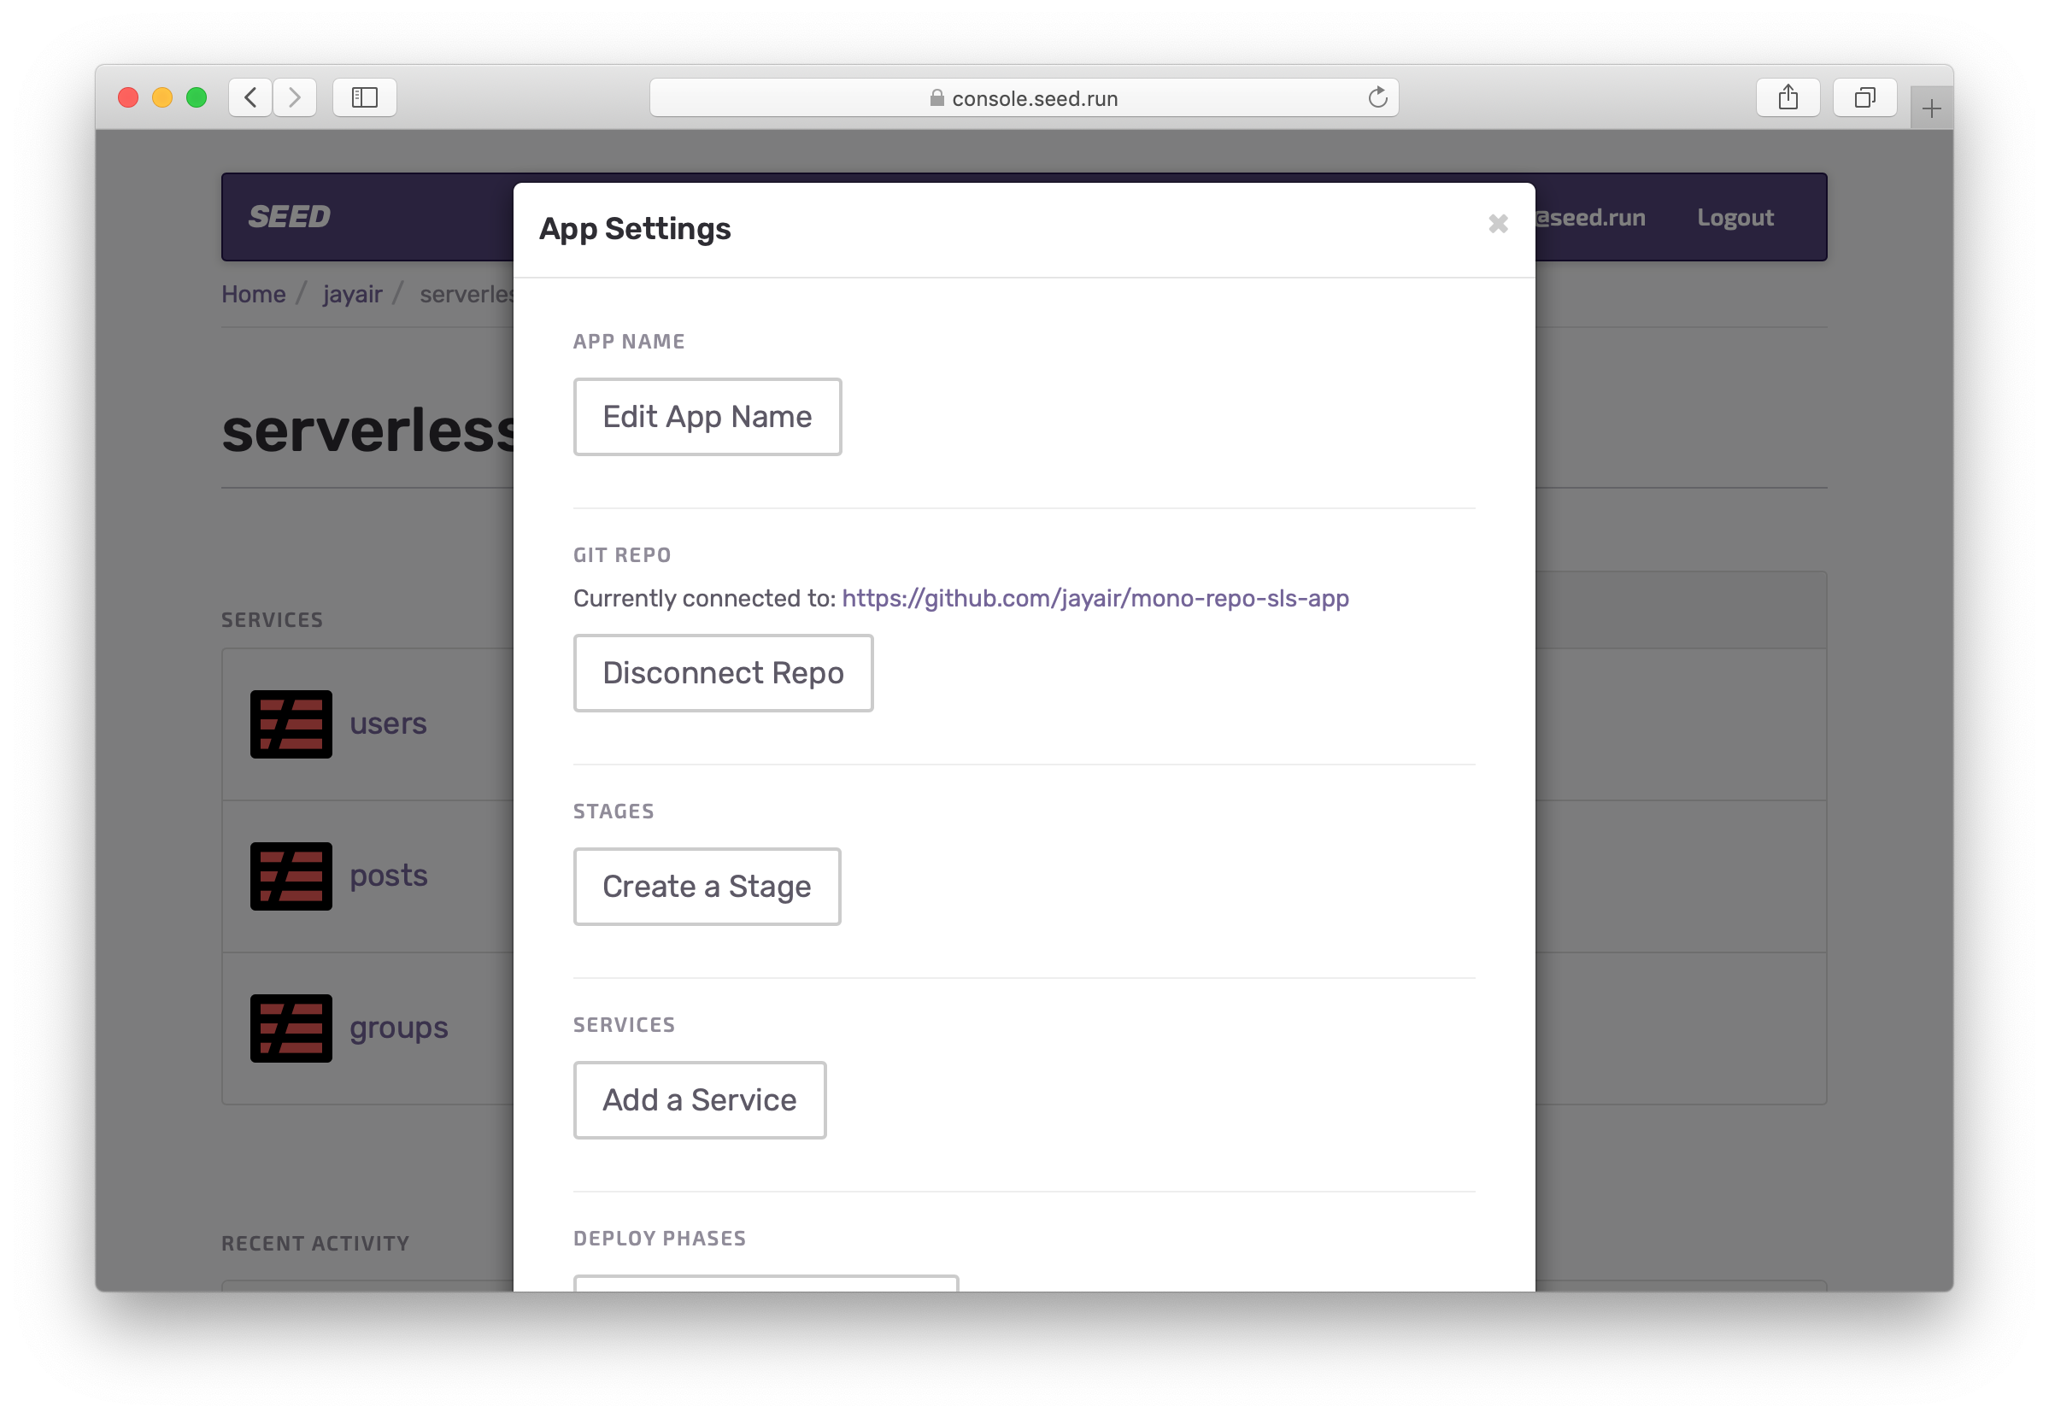Click the Safari forward arrow
Image resolution: width=2049 pixels, height=1418 pixels.
point(295,97)
